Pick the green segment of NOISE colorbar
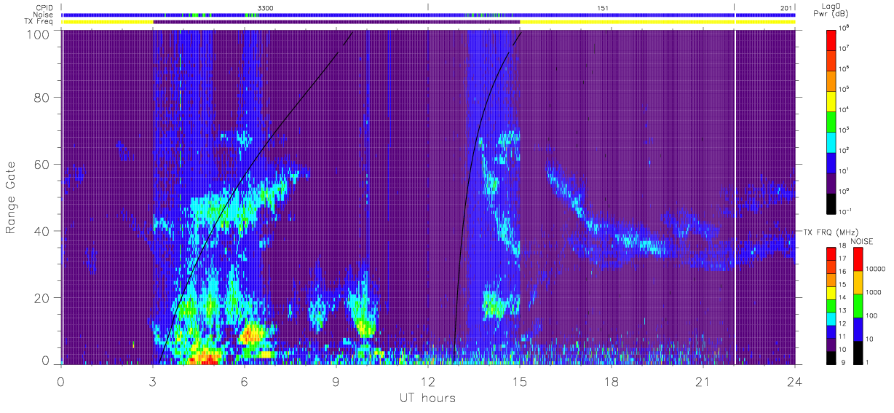Viewport: 894px width, 413px height. 860,304
